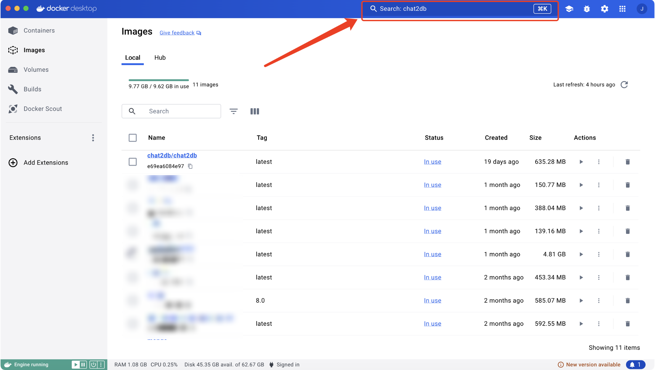This screenshot has width=655, height=370.
Task: Open the column chooser icon
Action: pyautogui.click(x=255, y=111)
